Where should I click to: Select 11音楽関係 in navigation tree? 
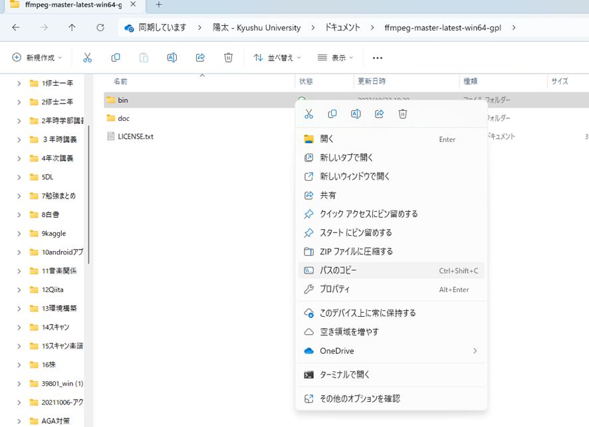[59, 271]
